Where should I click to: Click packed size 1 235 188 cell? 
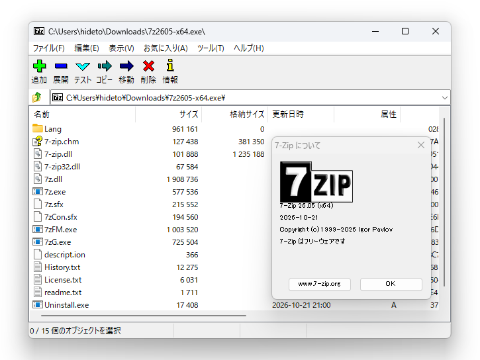(248, 154)
